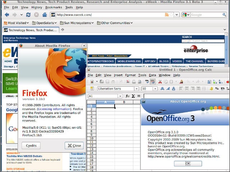Insert a Sum with the Sigma icon

(x=133, y=96)
